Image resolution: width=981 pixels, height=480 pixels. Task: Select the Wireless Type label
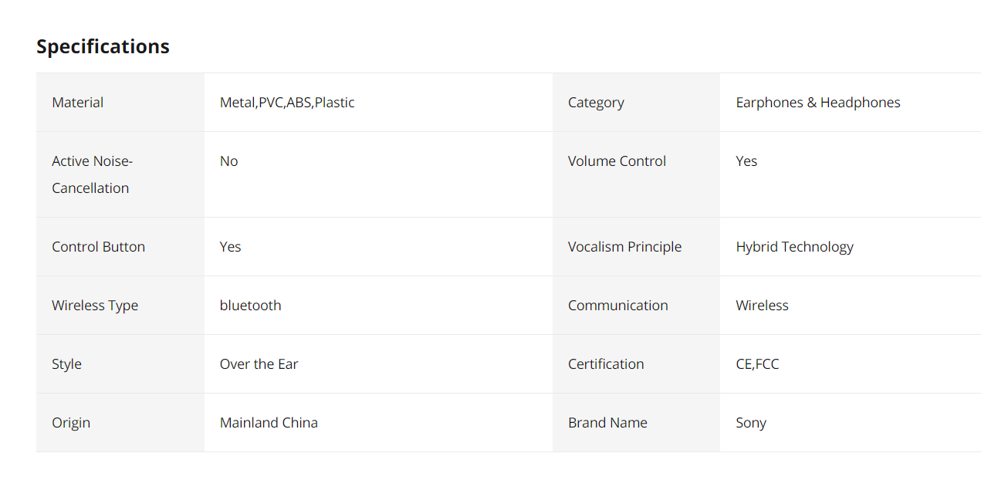click(x=95, y=306)
